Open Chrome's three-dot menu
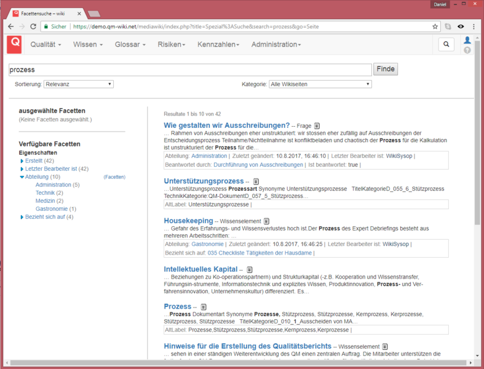Viewport: 484px width, 369px height. click(474, 26)
